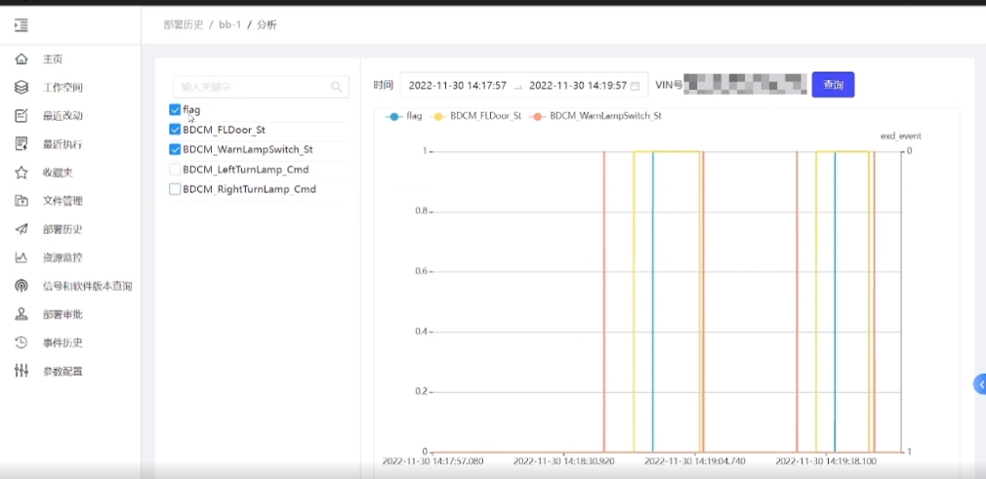
Task: Open 部署历史 paper plane icon
Action: pyautogui.click(x=21, y=229)
